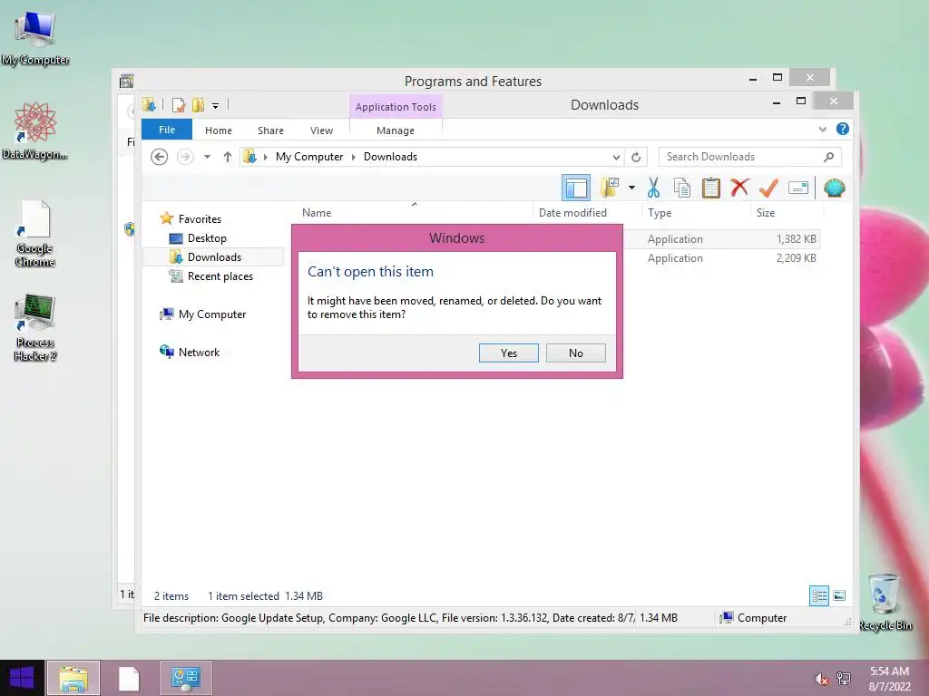Click the muted volume tray icon
The width and height of the screenshot is (929, 696).
point(821,679)
